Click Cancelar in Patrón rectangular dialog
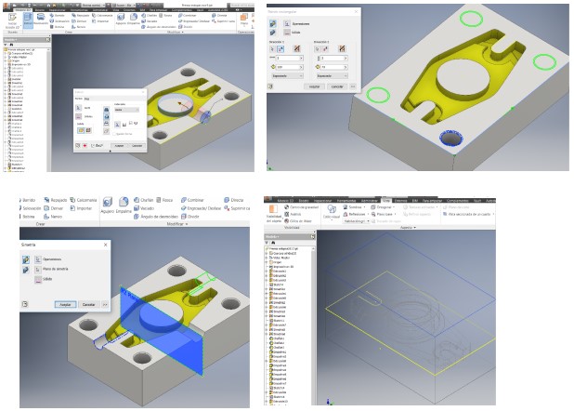 point(337,86)
